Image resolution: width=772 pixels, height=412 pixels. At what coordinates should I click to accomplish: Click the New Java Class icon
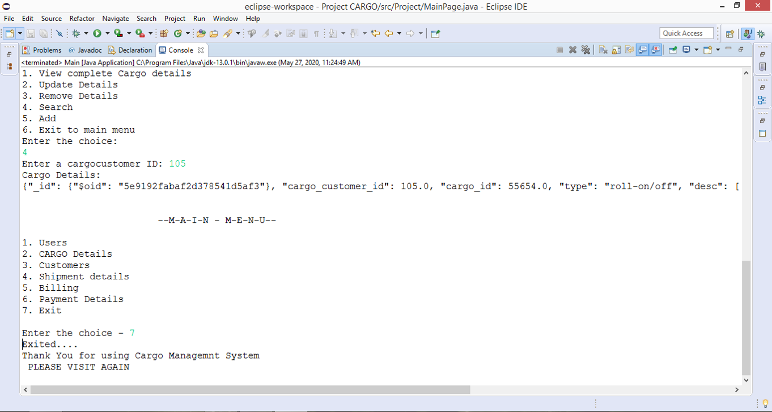click(177, 33)
